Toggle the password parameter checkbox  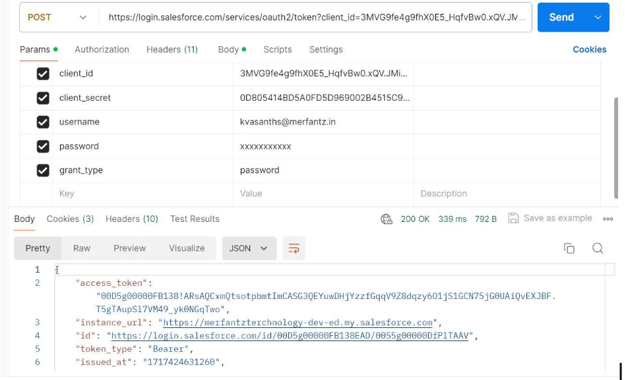coord(43,146)
